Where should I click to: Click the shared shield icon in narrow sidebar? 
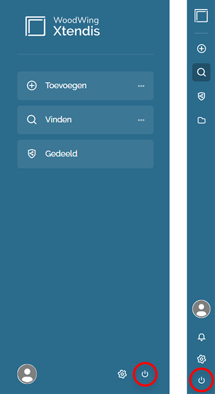click(x=201, y=96)
